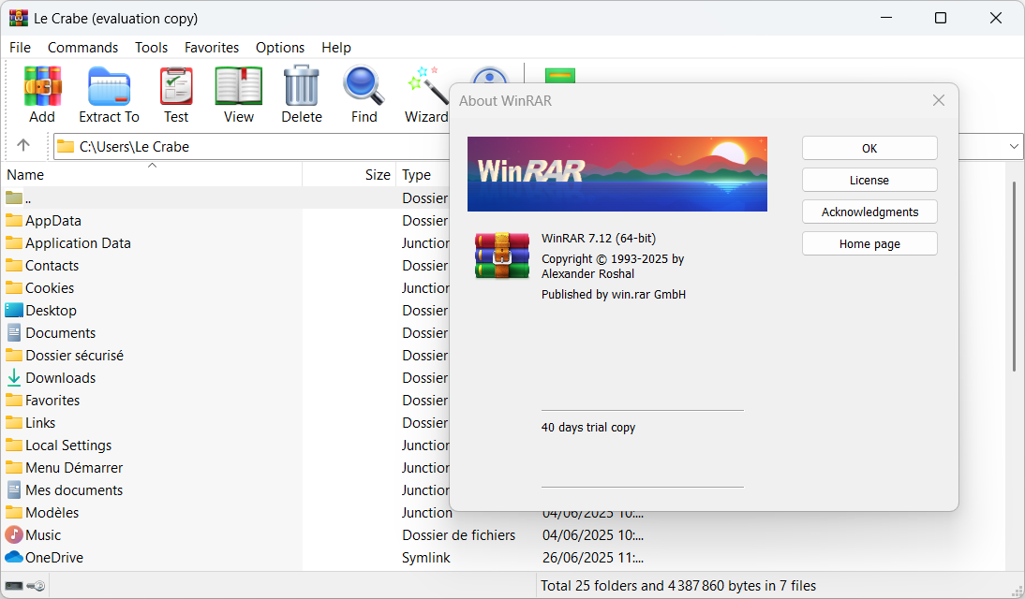Click the drive icon in the status bar

tap(14, 586)
